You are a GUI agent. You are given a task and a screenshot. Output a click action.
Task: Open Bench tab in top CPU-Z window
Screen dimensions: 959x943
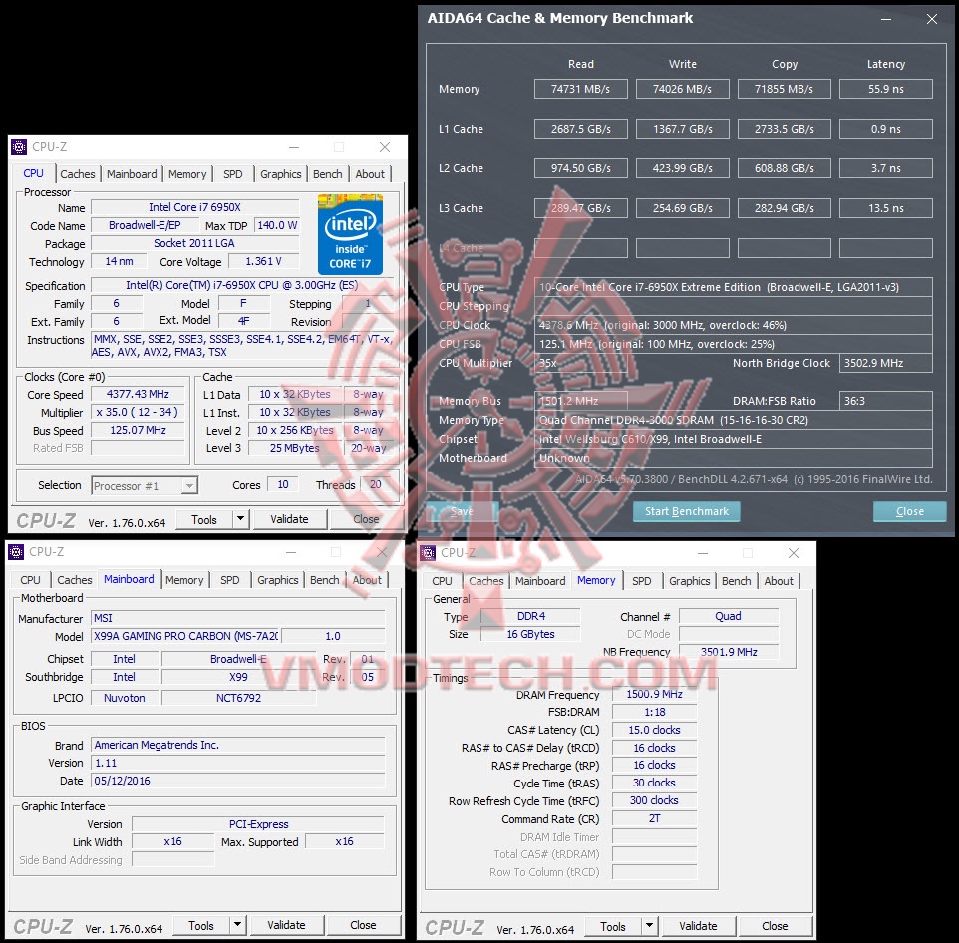coord(328,174)
